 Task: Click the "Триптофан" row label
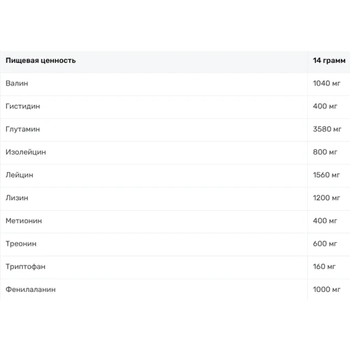click(25, 267)
